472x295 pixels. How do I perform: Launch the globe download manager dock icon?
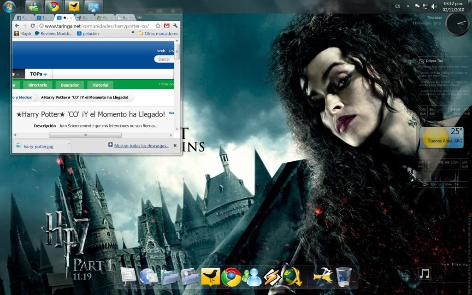point(292,277)
